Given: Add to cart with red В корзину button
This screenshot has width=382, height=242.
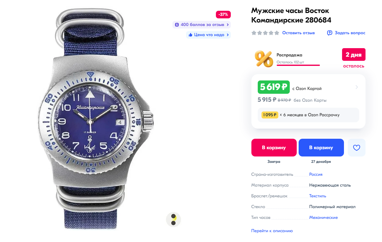Looking at the screenshot, I should [x=274, y=148].
